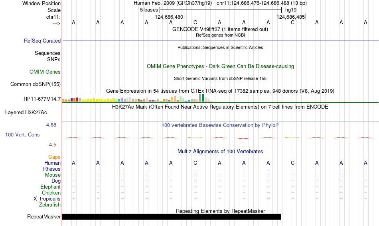The image size is (379, 226).
Task: Click the tall dark green GTEx bar
Action: pos(203,98)
